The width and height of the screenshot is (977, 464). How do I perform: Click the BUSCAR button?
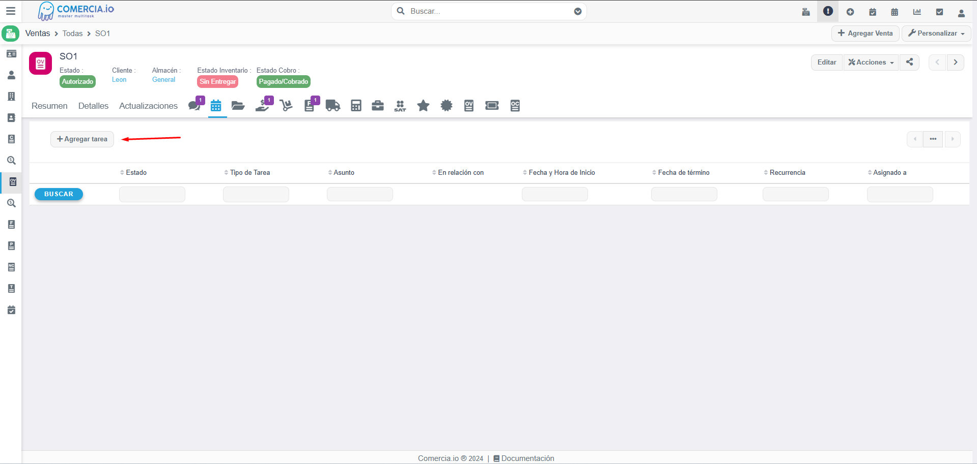tap(59, 194)
